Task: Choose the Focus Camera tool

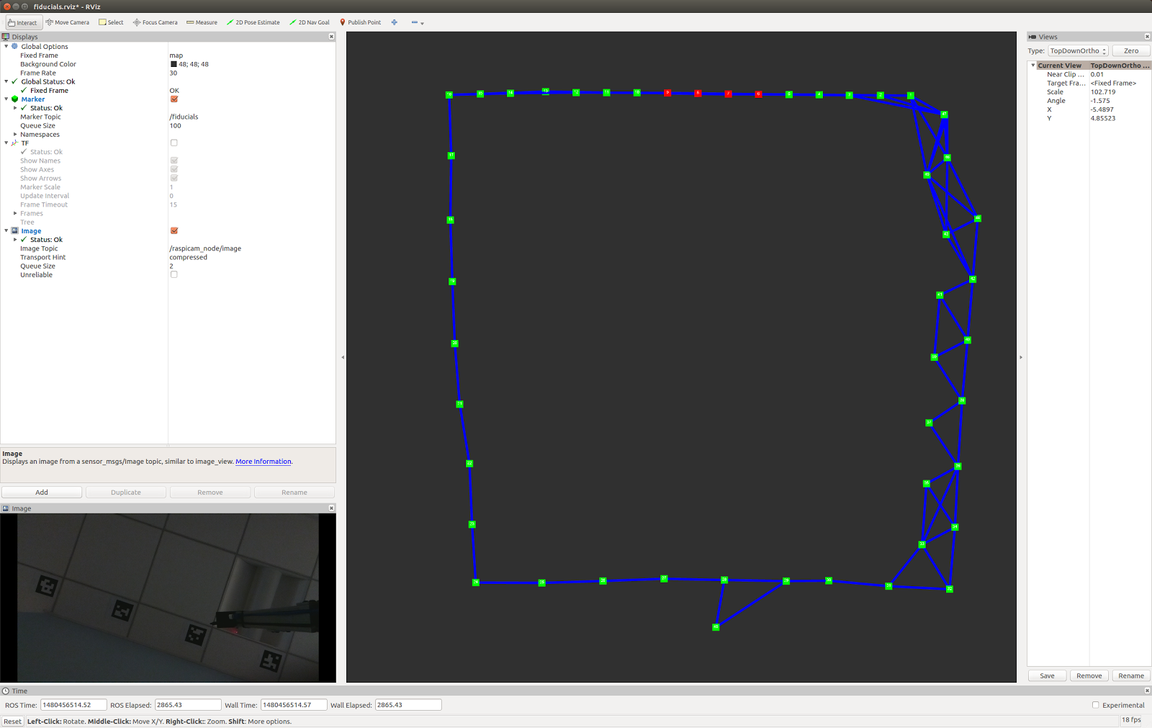Action: point(155,22)
